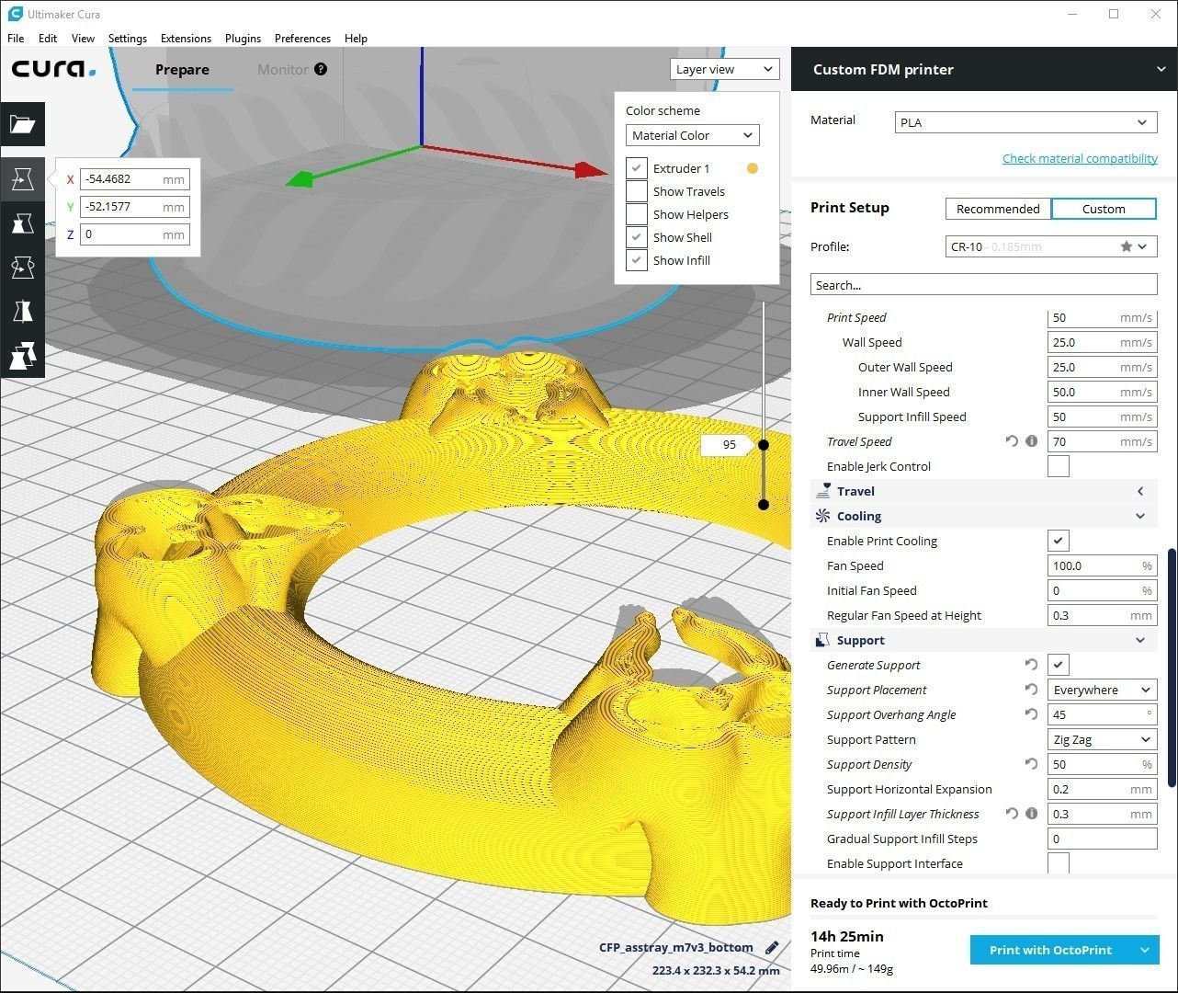1178x993 pixels.
Task: Select the Per Model Settings tool icon
Action: click(x=22, y=356)
